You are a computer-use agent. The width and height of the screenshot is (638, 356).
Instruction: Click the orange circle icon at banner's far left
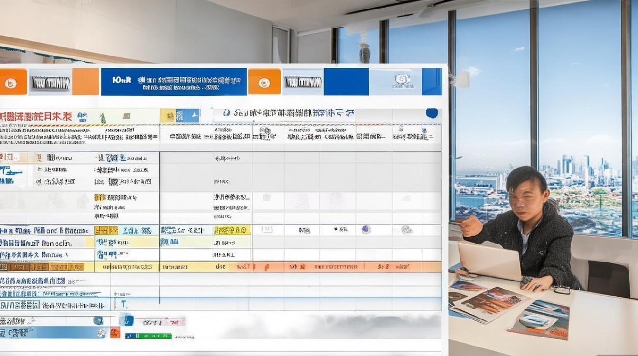coord(10,83)
